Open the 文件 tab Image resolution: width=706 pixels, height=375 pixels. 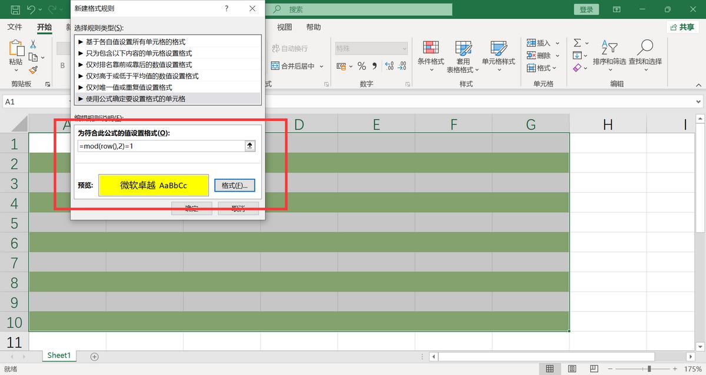click(x=15, y=27)
